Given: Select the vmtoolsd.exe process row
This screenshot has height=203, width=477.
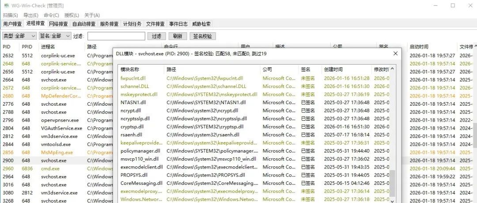Looking at the screenshot, I should coord(57,144).
